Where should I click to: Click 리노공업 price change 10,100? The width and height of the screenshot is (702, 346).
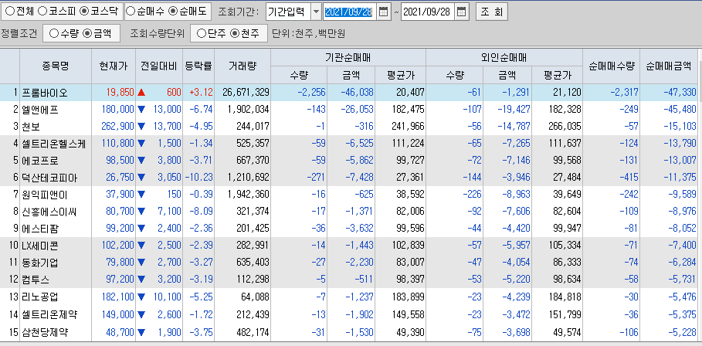[167, 297]
